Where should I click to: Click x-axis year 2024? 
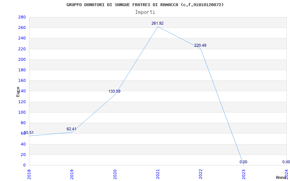pos(286,174)
